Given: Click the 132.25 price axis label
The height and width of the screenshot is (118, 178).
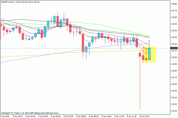Looking at the screenshot, I should [x=174, y=111].
